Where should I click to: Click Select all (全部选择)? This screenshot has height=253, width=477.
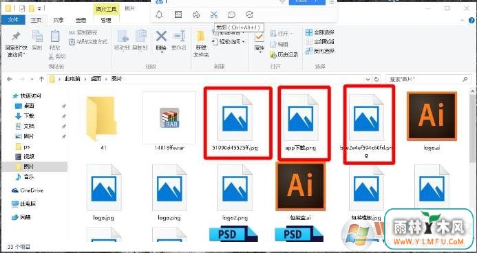coord(320,32)
